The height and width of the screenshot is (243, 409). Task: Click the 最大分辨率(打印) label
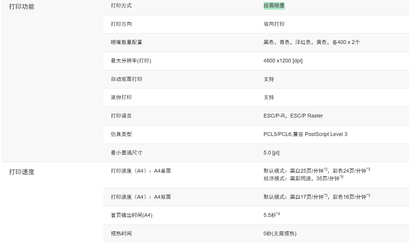pyautogui.click(x=131, y=61)
